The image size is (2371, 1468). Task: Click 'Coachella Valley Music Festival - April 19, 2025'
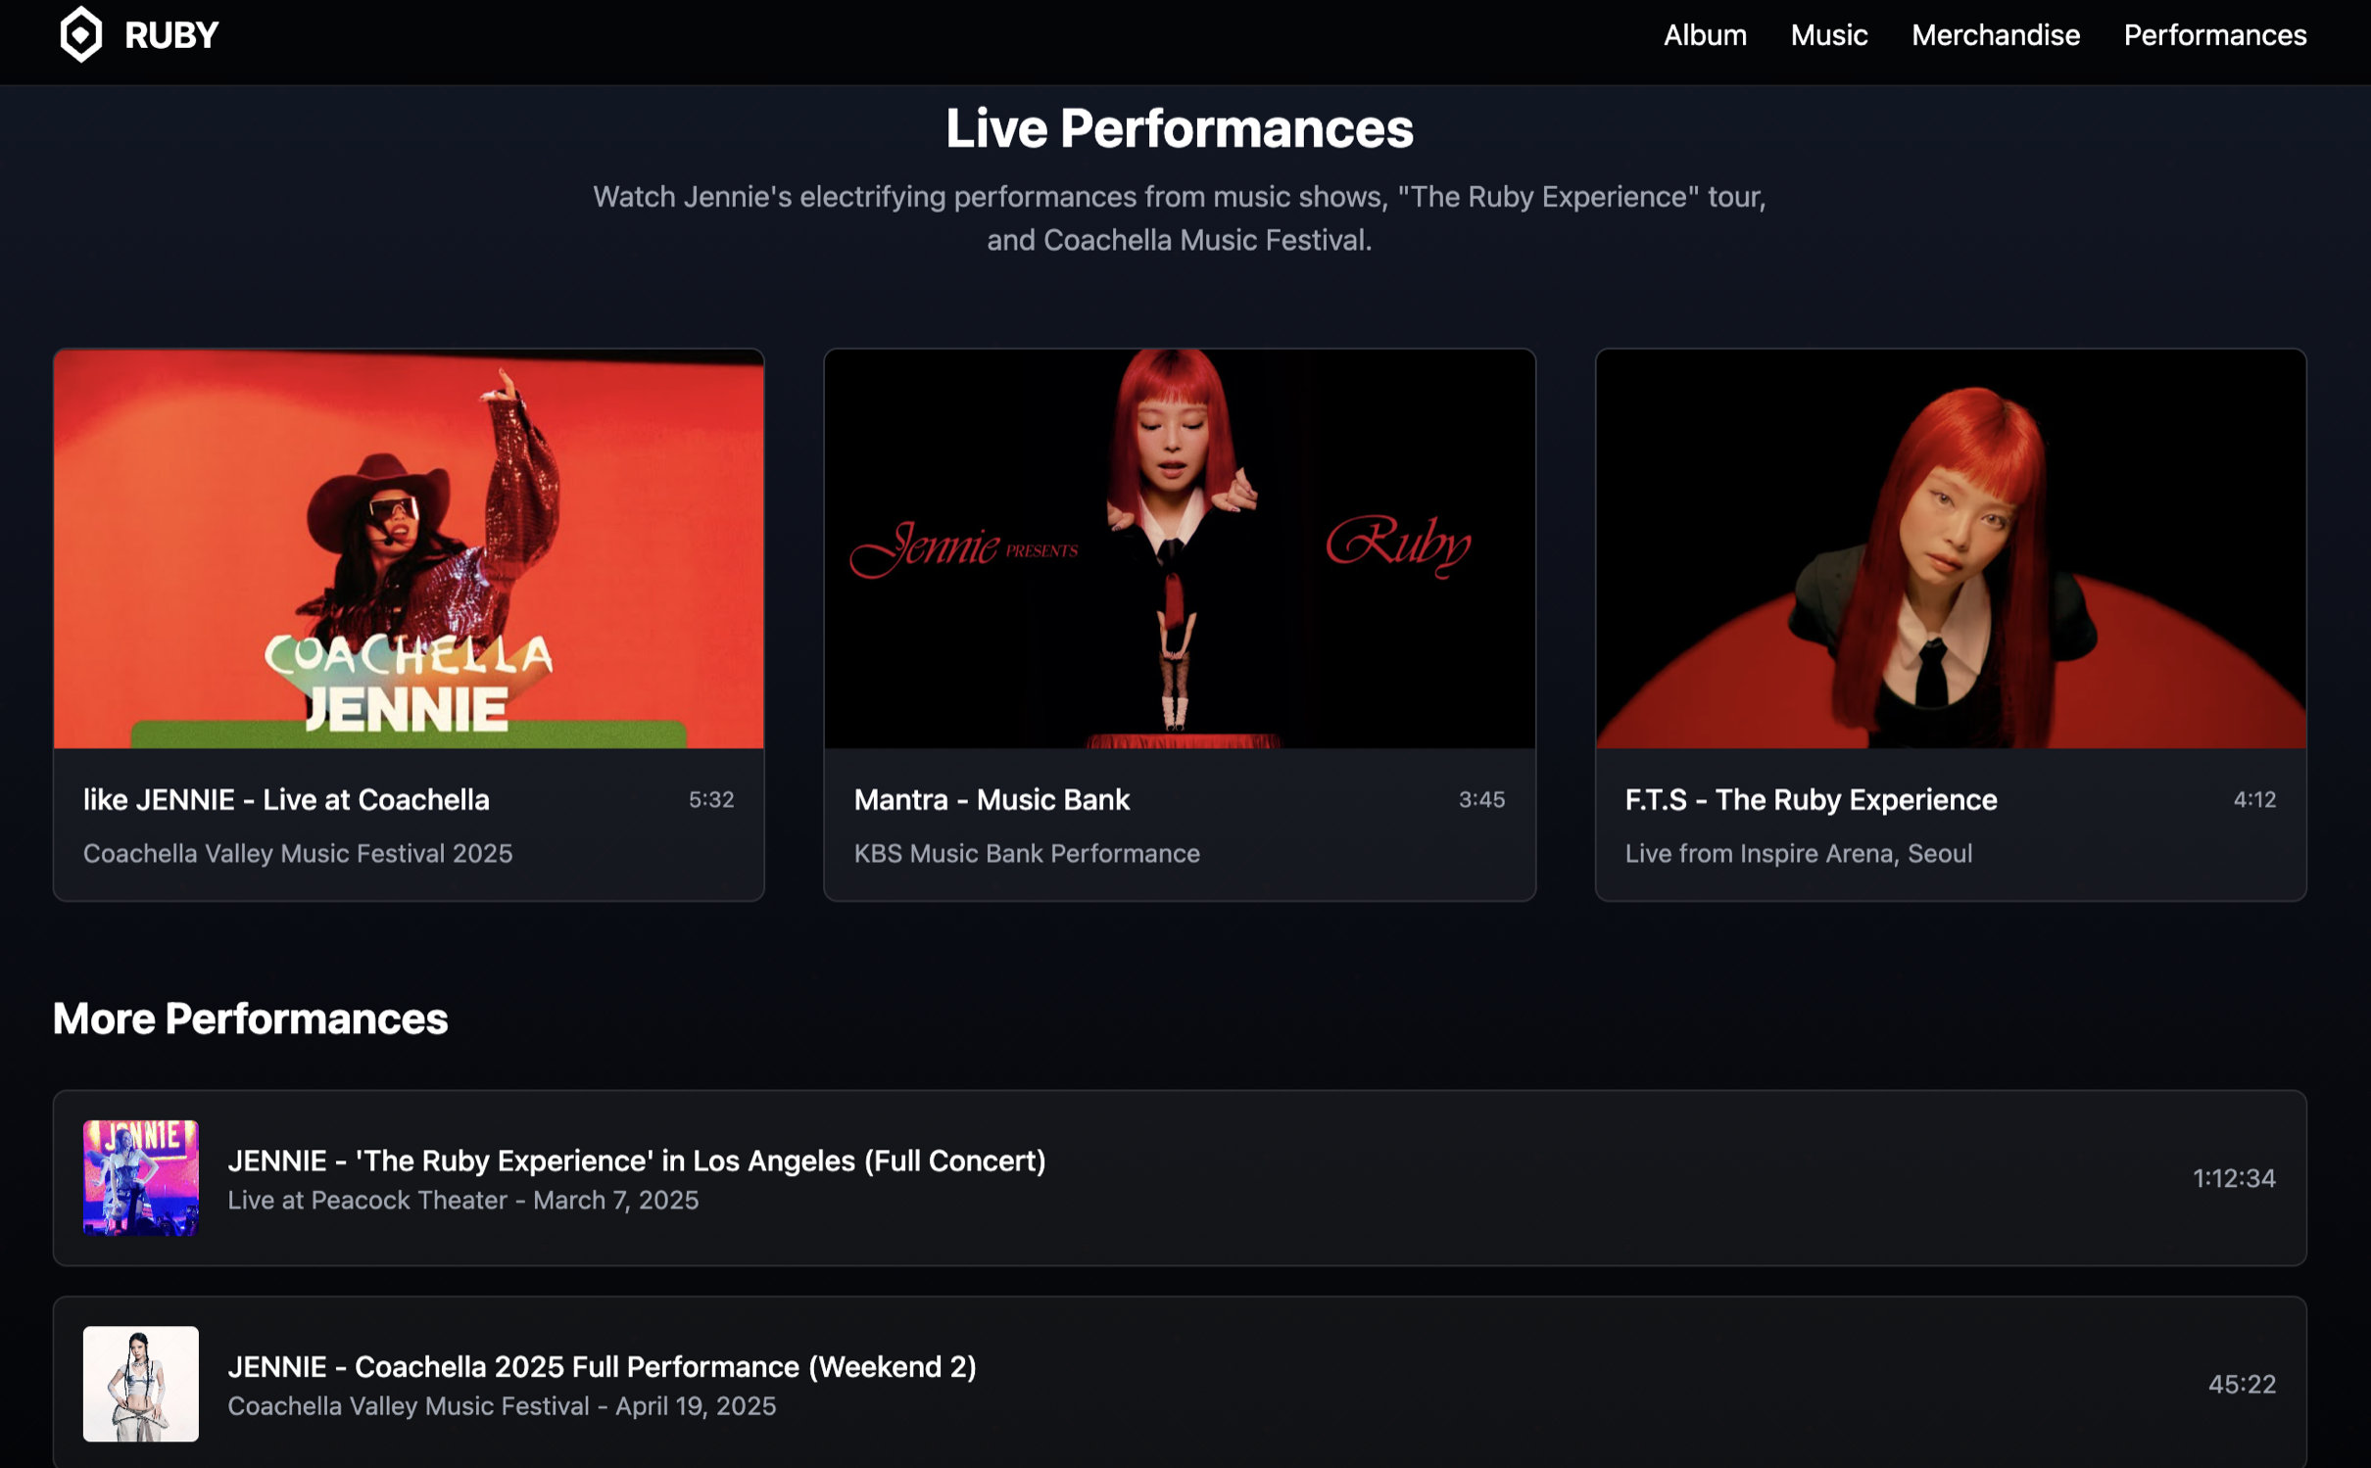click(x=502, y=1406)
